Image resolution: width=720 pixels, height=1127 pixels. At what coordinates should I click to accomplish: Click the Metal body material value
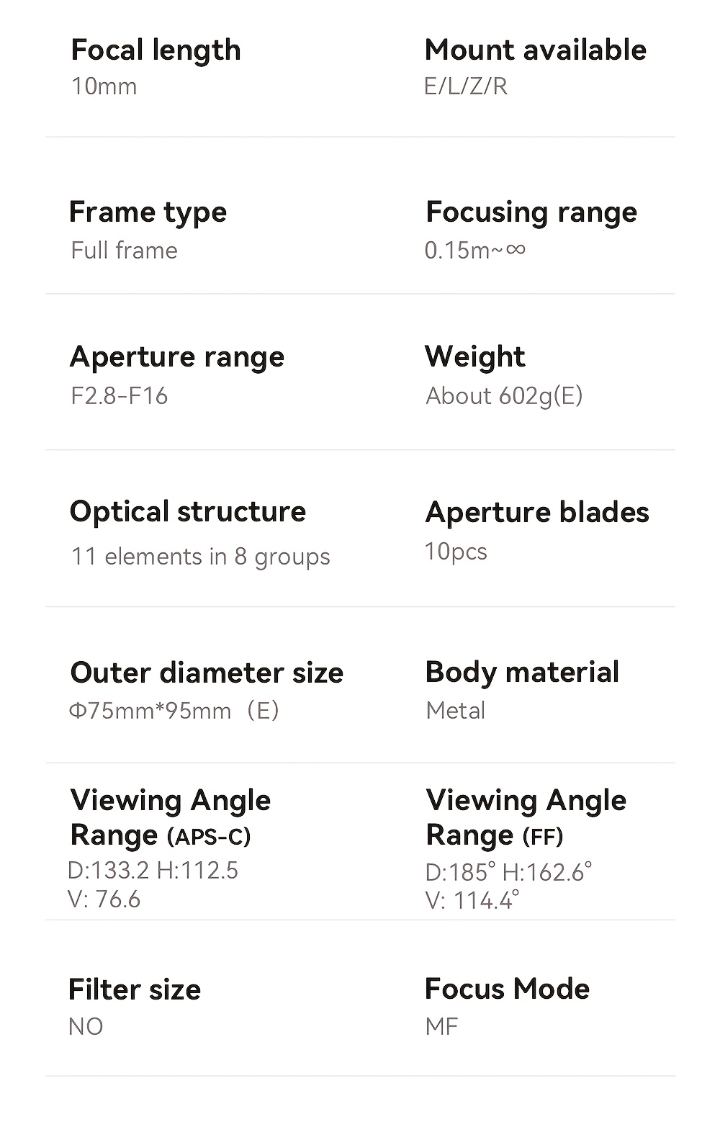click(456, 711)
